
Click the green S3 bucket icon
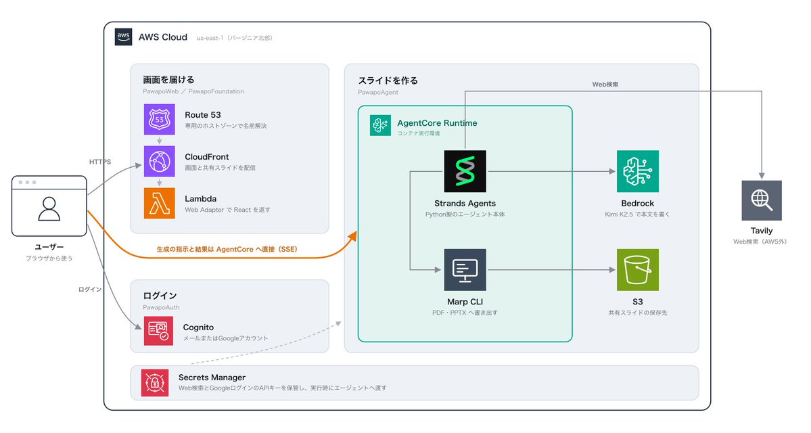(638, 269)
